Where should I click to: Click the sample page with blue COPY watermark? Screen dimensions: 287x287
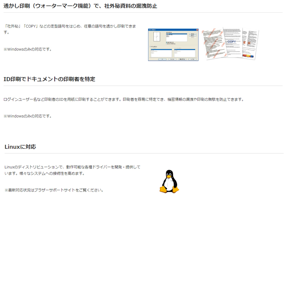coord(231,43)
